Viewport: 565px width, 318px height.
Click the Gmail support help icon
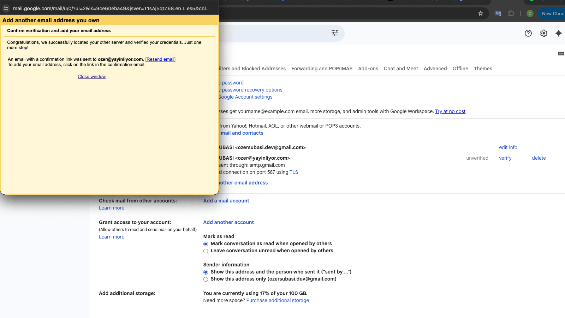(x=528, y=33)
